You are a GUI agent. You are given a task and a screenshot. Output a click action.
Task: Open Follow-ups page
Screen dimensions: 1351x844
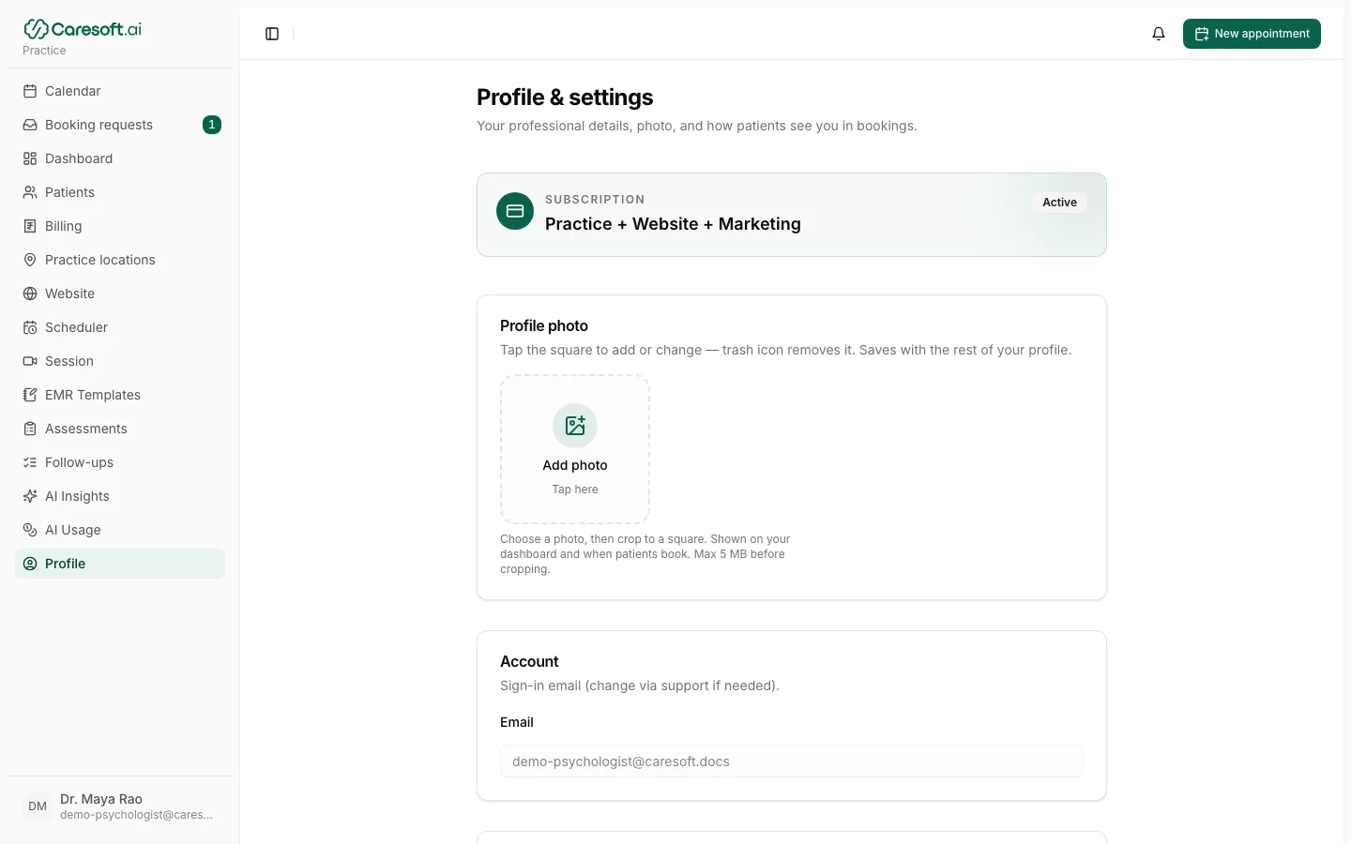click(x=120, y=462)
